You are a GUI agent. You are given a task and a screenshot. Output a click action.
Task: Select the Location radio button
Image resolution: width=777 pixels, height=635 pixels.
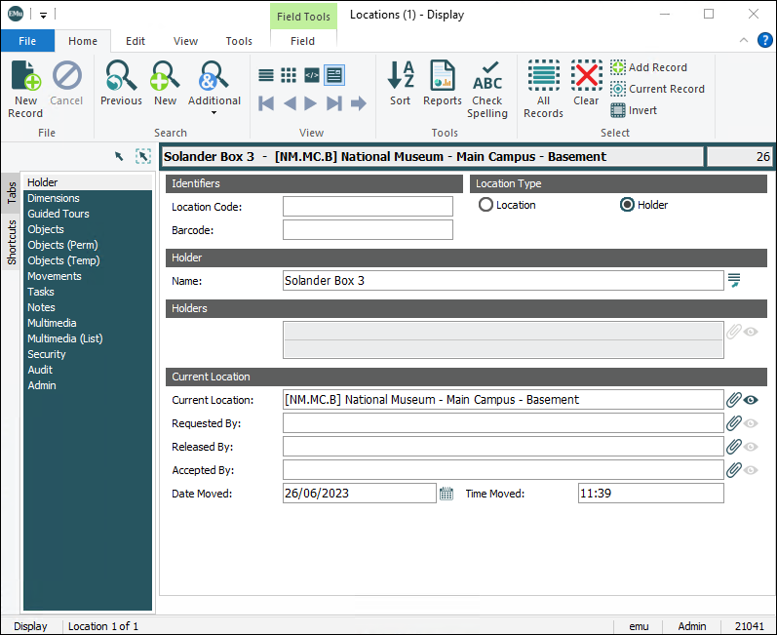(486, 205)
